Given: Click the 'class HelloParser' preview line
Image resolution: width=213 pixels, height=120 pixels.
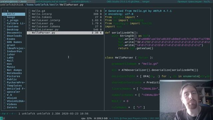Looking at the screenshot, I should coord(129,58).
